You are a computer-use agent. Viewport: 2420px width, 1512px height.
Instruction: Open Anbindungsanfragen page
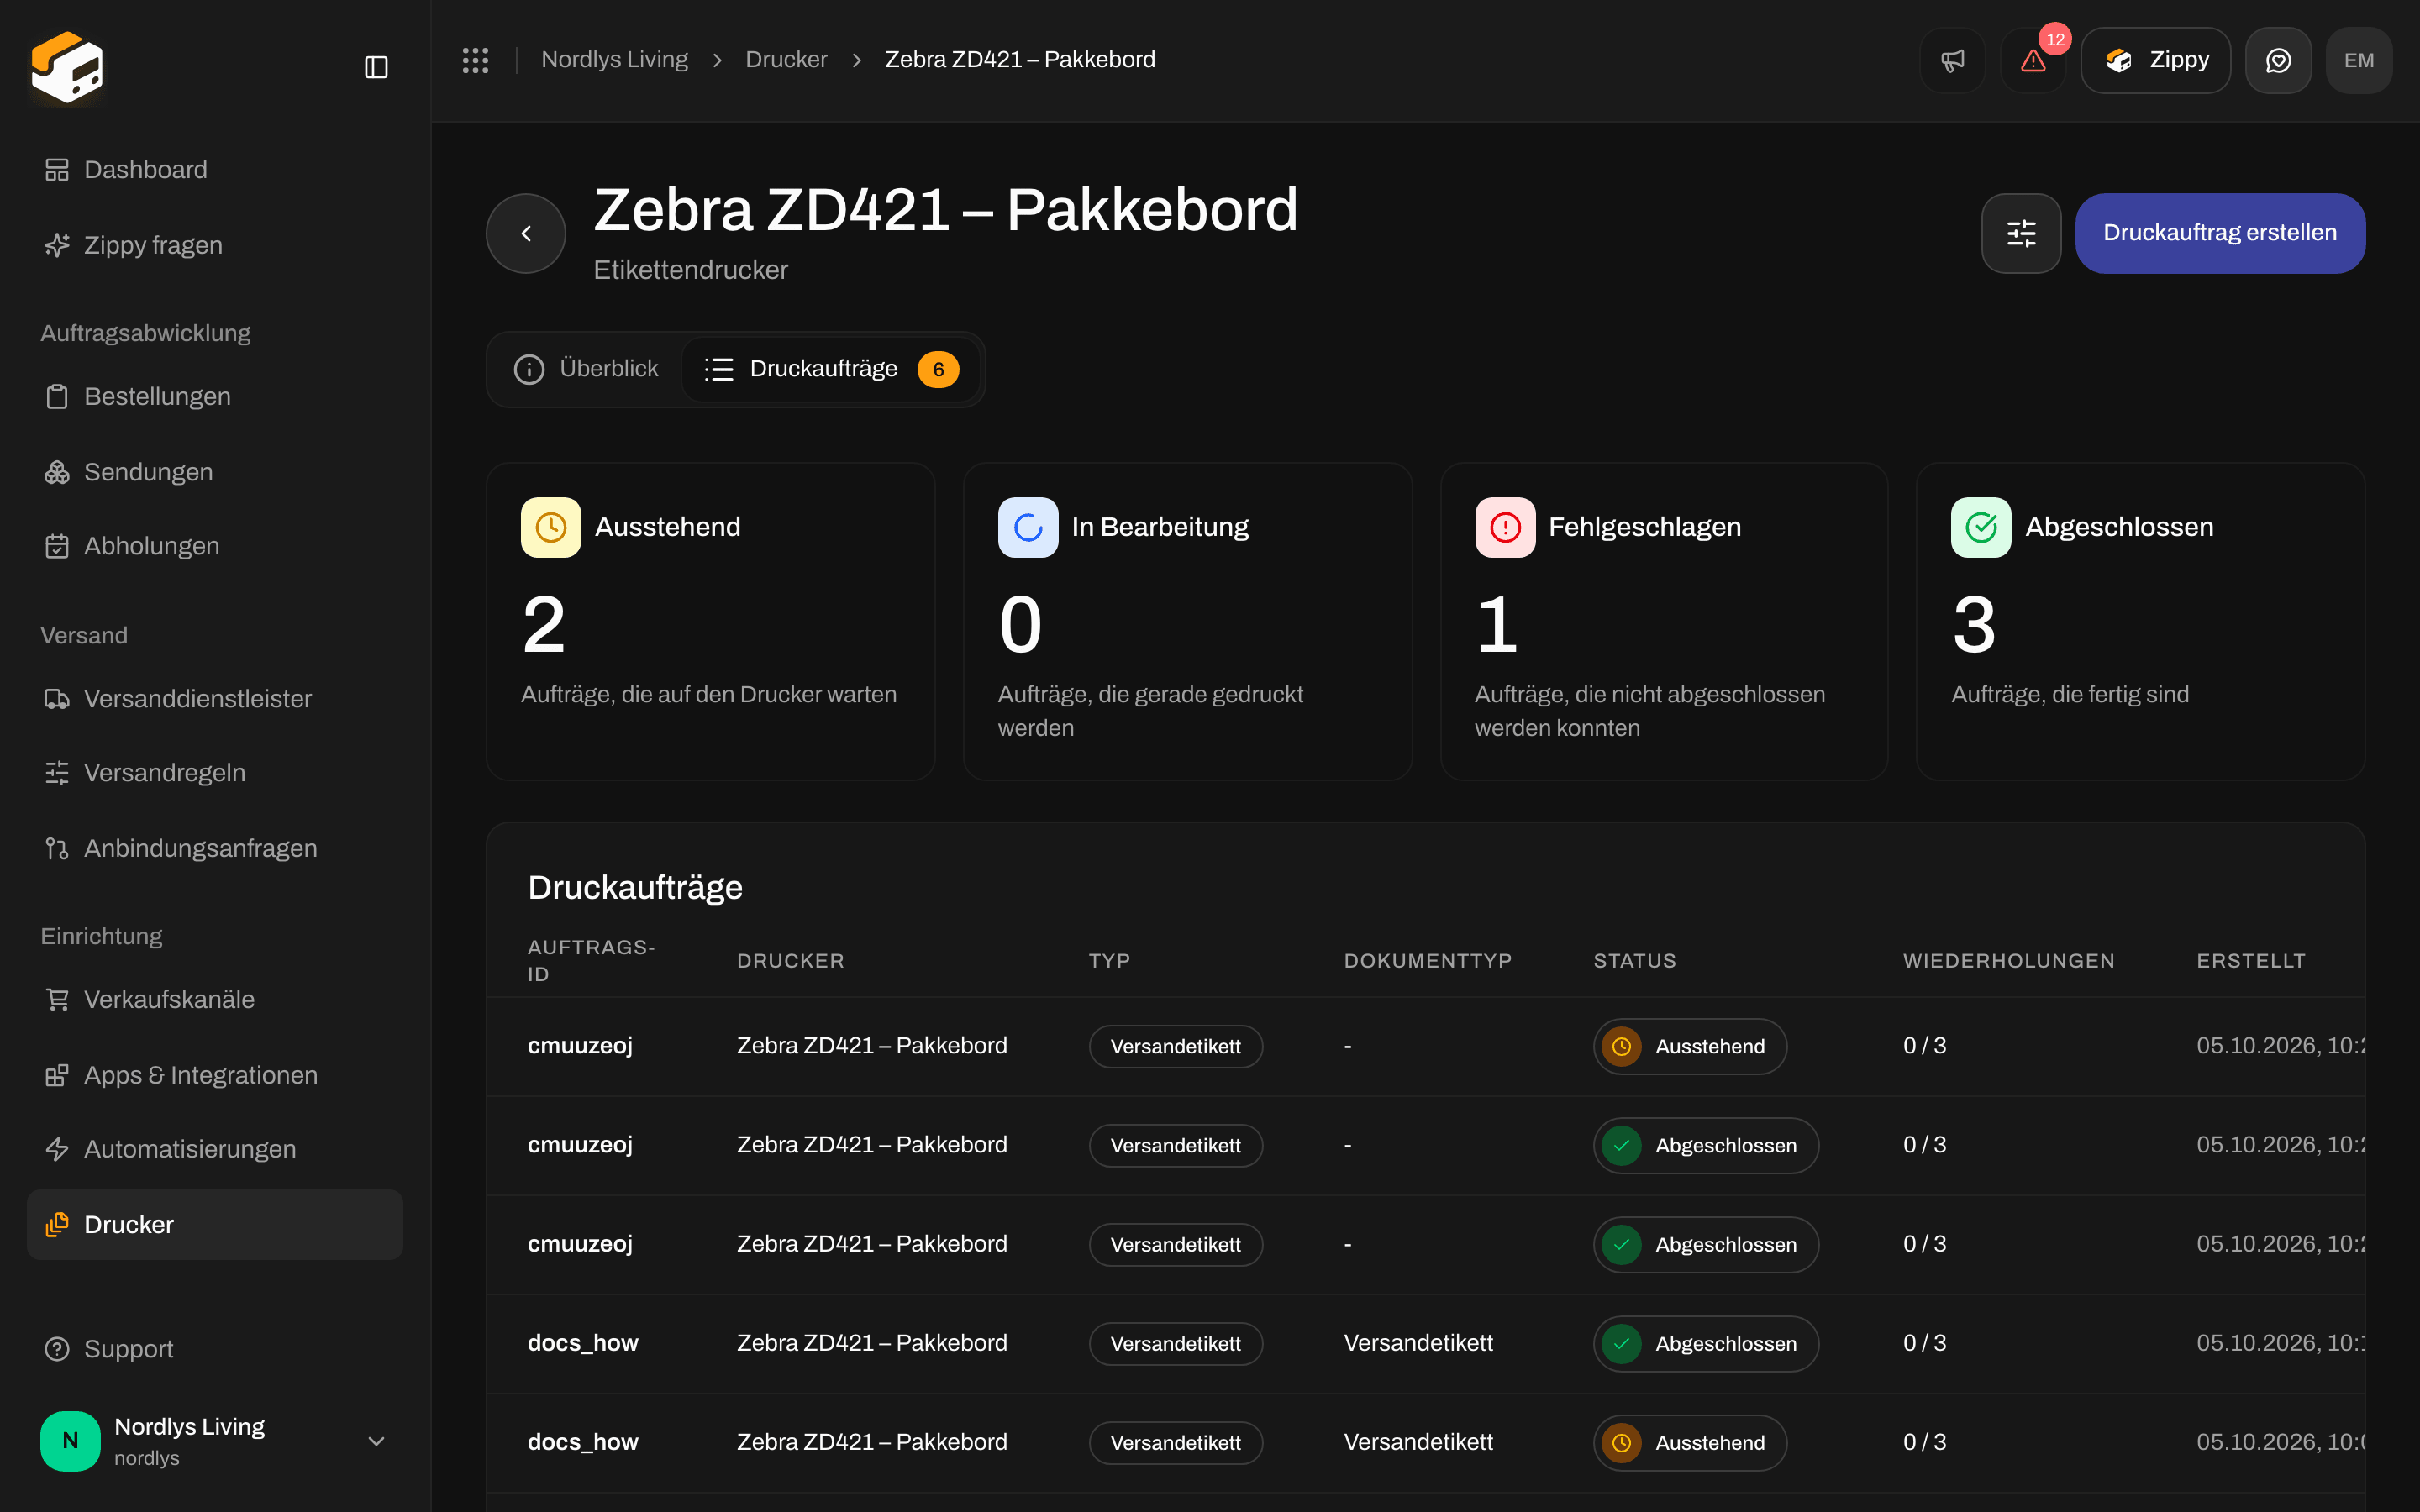(215, 848)
